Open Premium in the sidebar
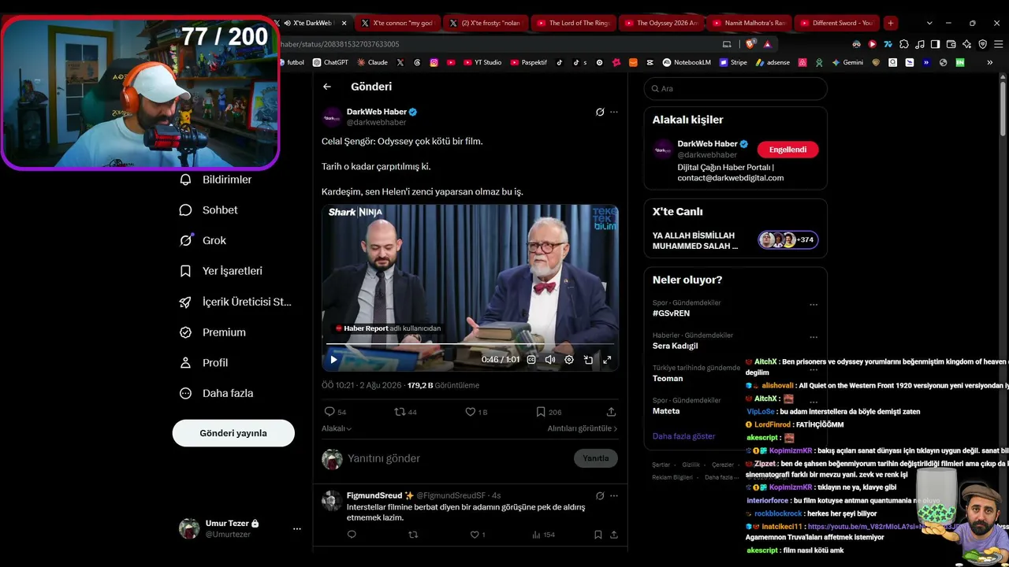Screen dimensions: 1009x567 tap(213, 332)
